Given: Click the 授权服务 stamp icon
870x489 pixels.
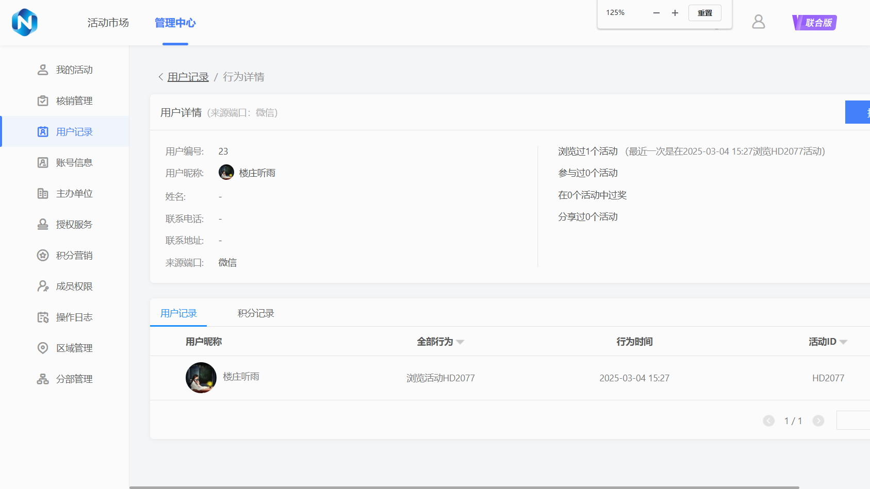Looking at the screenshot, I should 43,224.
